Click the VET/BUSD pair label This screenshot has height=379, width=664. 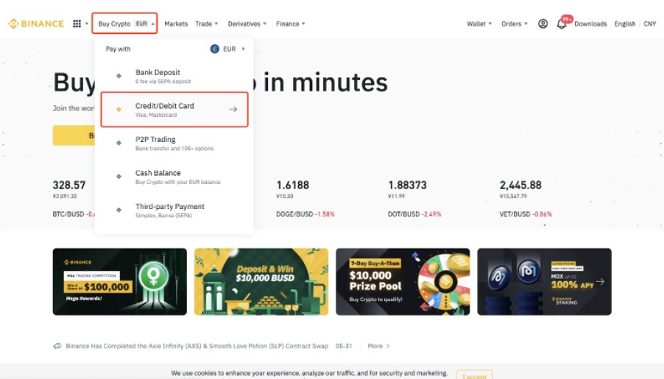pos(515,214)
